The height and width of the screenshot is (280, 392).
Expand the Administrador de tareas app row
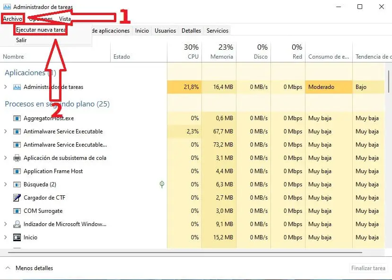click(6, 87)
